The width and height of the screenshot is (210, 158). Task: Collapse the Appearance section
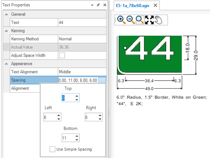[x=6, y=64]
